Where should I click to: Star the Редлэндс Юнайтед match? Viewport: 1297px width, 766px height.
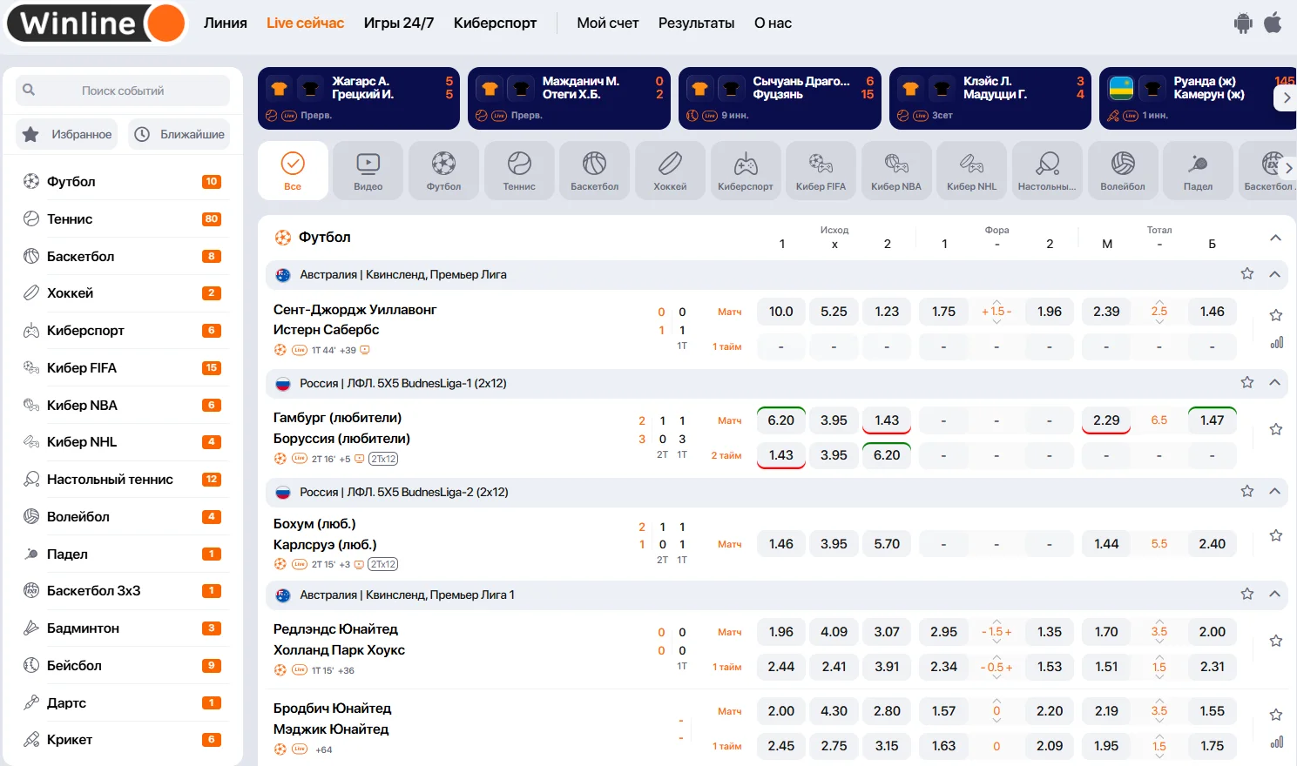[1276, 641]
